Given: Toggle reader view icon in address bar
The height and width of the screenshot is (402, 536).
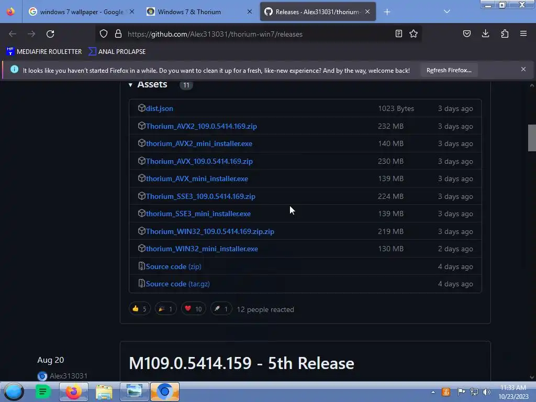Looking at the screenshot, I should [398, 34].
